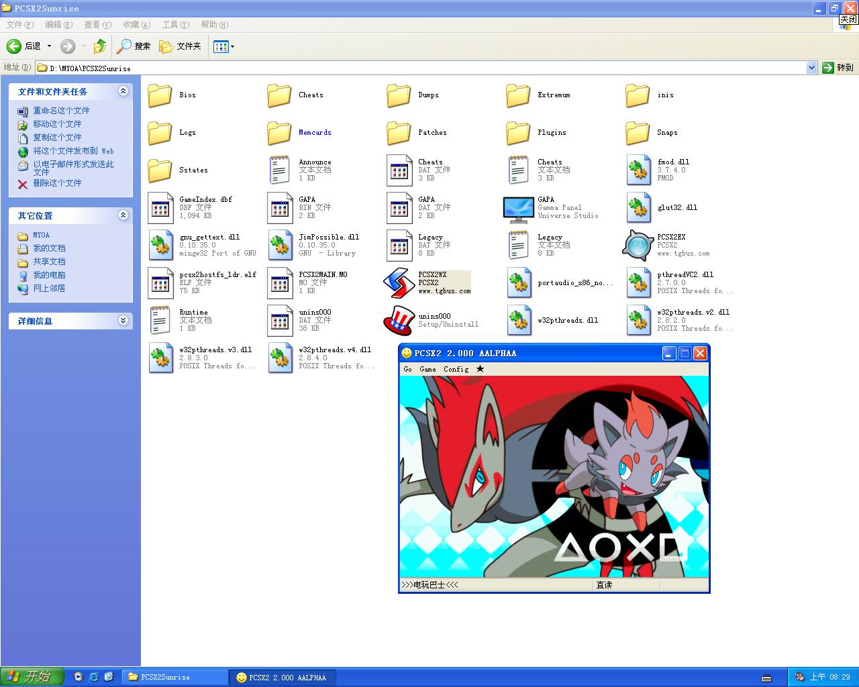Select the PCSX2MAIN.MO file icon
The image size is (859, 687).
click(x=279, y=283)
